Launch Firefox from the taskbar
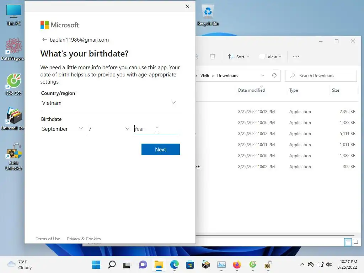 (x=237, y=264)
